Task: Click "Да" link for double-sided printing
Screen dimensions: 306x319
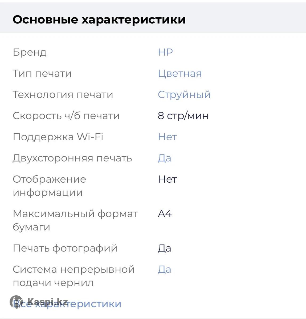Action: [x=164, y=158]
